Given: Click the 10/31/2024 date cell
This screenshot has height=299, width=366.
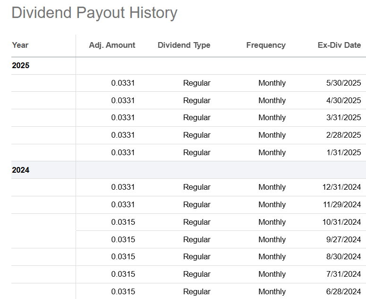Looking at the screenshot, I should click(341, 222).
